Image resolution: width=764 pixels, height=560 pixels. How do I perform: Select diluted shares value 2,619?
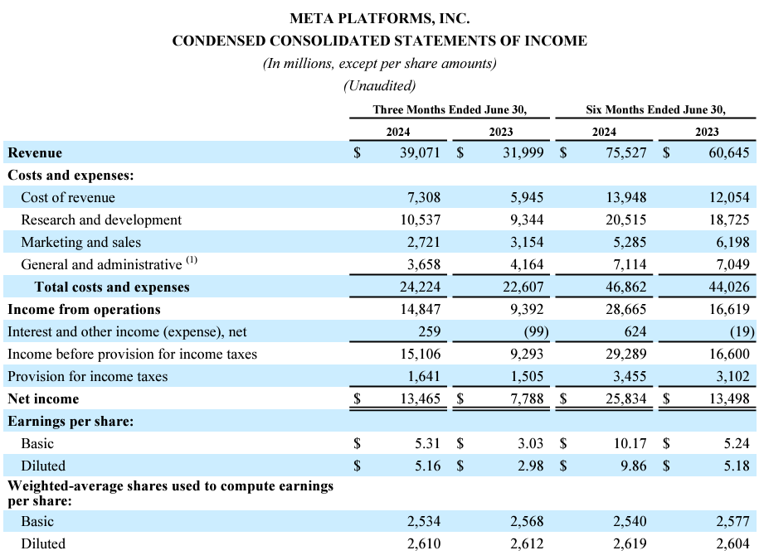pos(630,544)
